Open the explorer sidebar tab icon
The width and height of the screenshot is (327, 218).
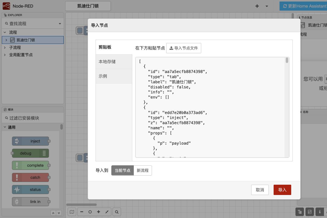click(300, 212)
